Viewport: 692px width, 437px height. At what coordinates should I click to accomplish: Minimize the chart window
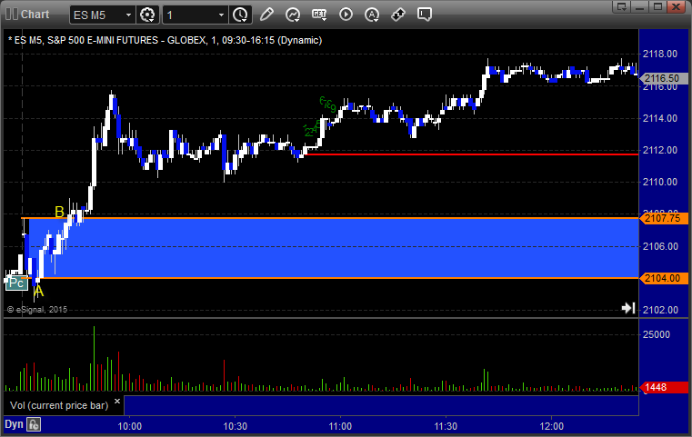(640, 6)
